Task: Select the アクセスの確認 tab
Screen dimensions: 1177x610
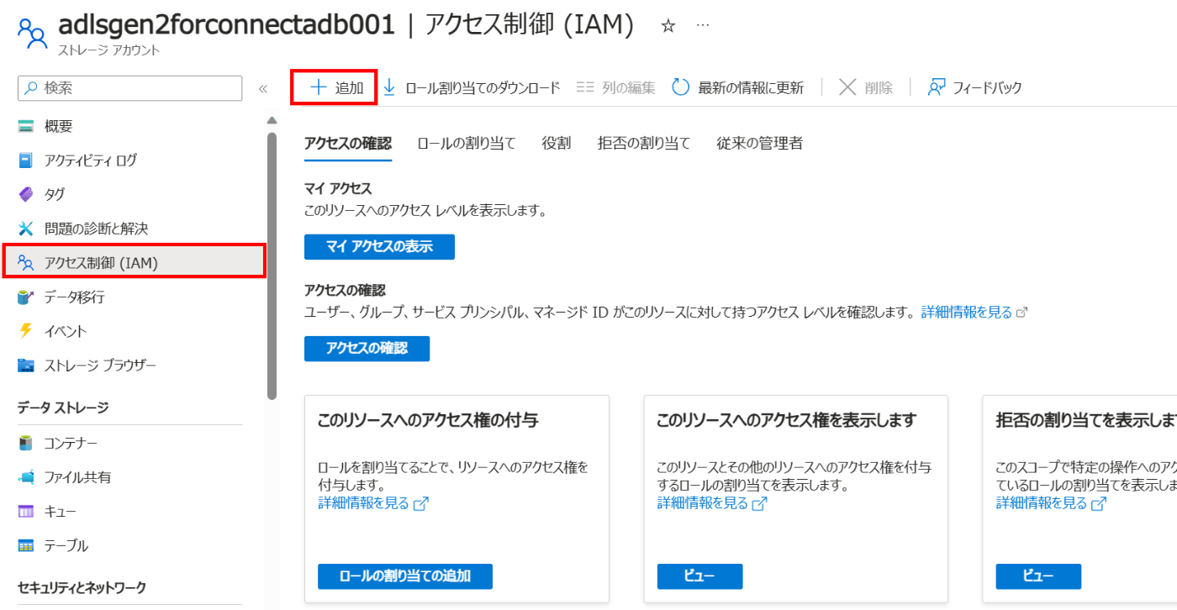Action: click(347, 143)
